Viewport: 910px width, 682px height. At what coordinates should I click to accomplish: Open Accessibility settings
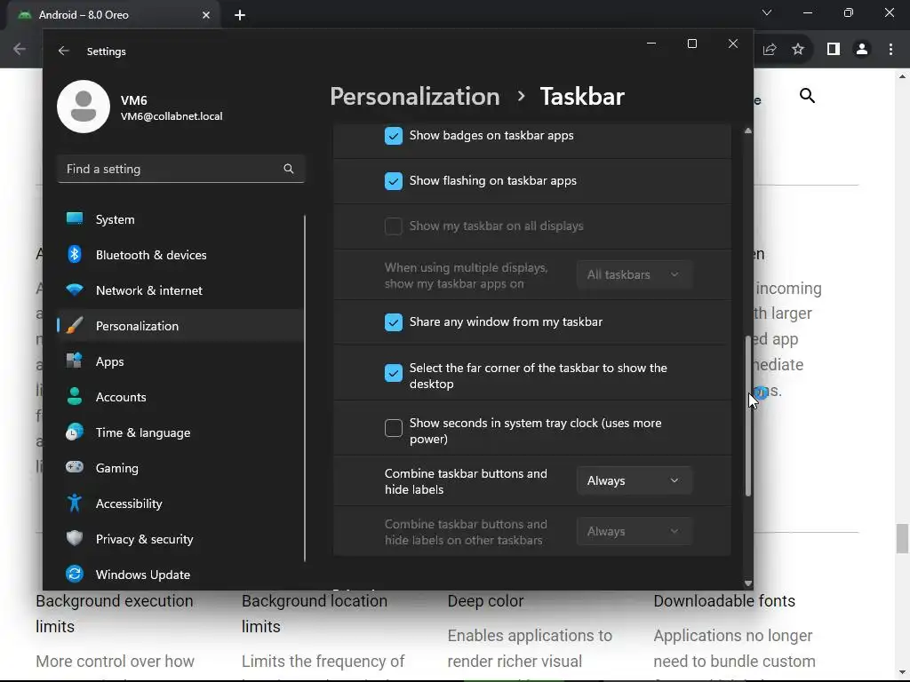[x=180, y=503]
